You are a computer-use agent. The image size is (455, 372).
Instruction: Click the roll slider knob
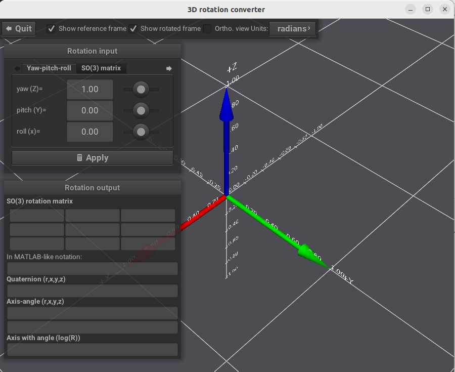(x=141, y=132)
